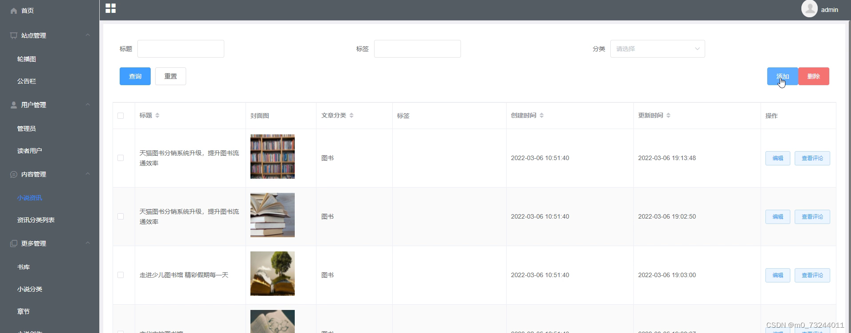Focus the 标题 search input field
The height and width of the screenshot is (333, 851).
[x=181, y=49]
